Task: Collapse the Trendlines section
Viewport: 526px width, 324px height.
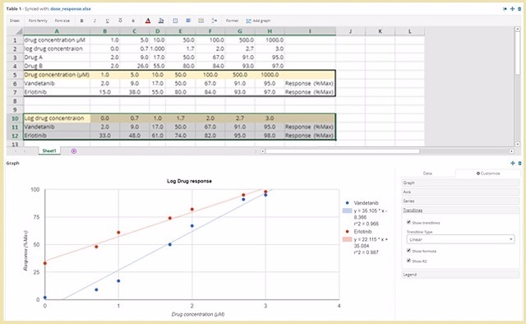Action: [460, 211]
